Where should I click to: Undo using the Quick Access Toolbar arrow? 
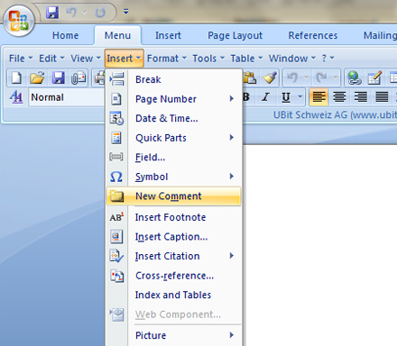pos(71,13)
